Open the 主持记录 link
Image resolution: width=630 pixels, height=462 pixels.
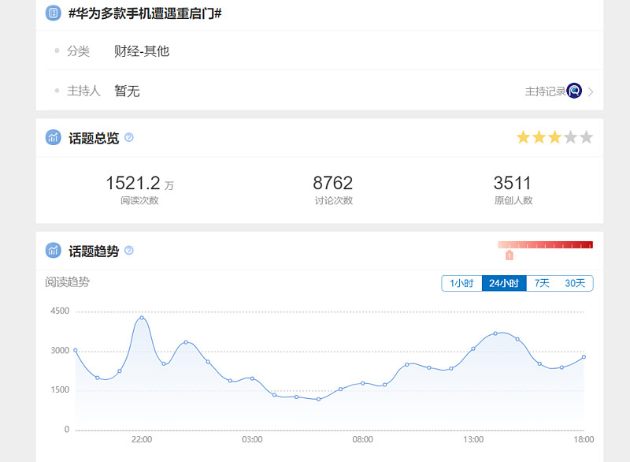[545, 91]
